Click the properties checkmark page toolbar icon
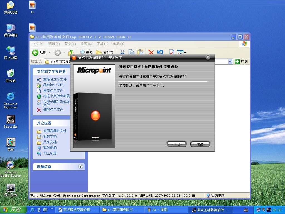The height and width of the screenshot is (214, 285). click(x=171, y=52)
